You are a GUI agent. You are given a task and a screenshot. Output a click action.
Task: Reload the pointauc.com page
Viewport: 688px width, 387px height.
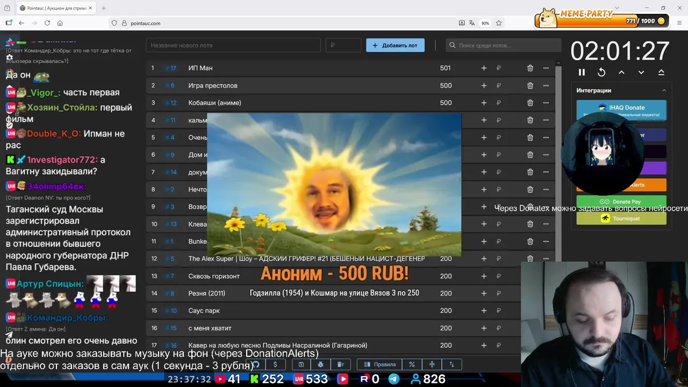pyautogui.click(x=47, y=23)
